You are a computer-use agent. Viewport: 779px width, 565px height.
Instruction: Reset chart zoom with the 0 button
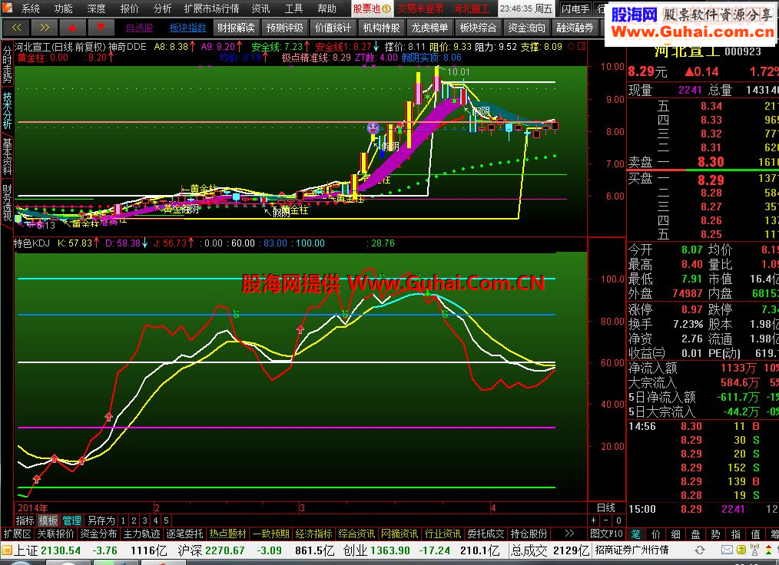point(618,520)
